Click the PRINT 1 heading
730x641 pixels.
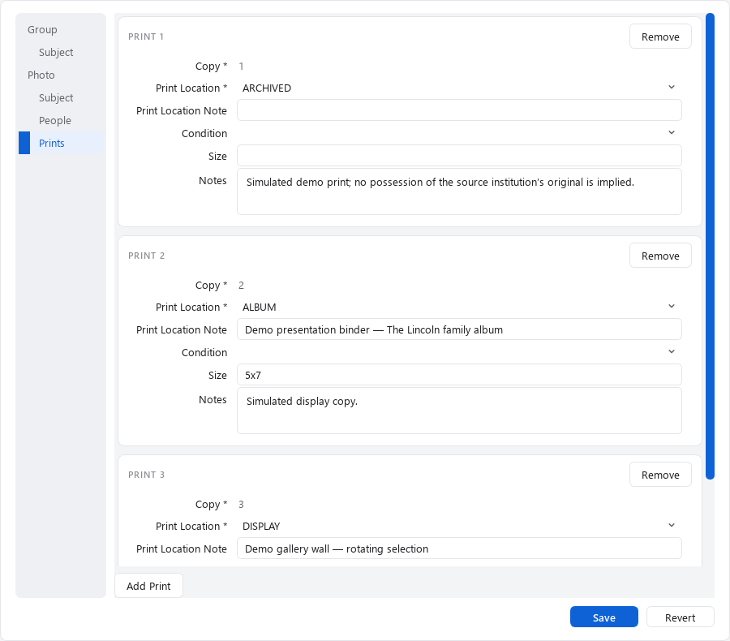[x=146, y=37]
